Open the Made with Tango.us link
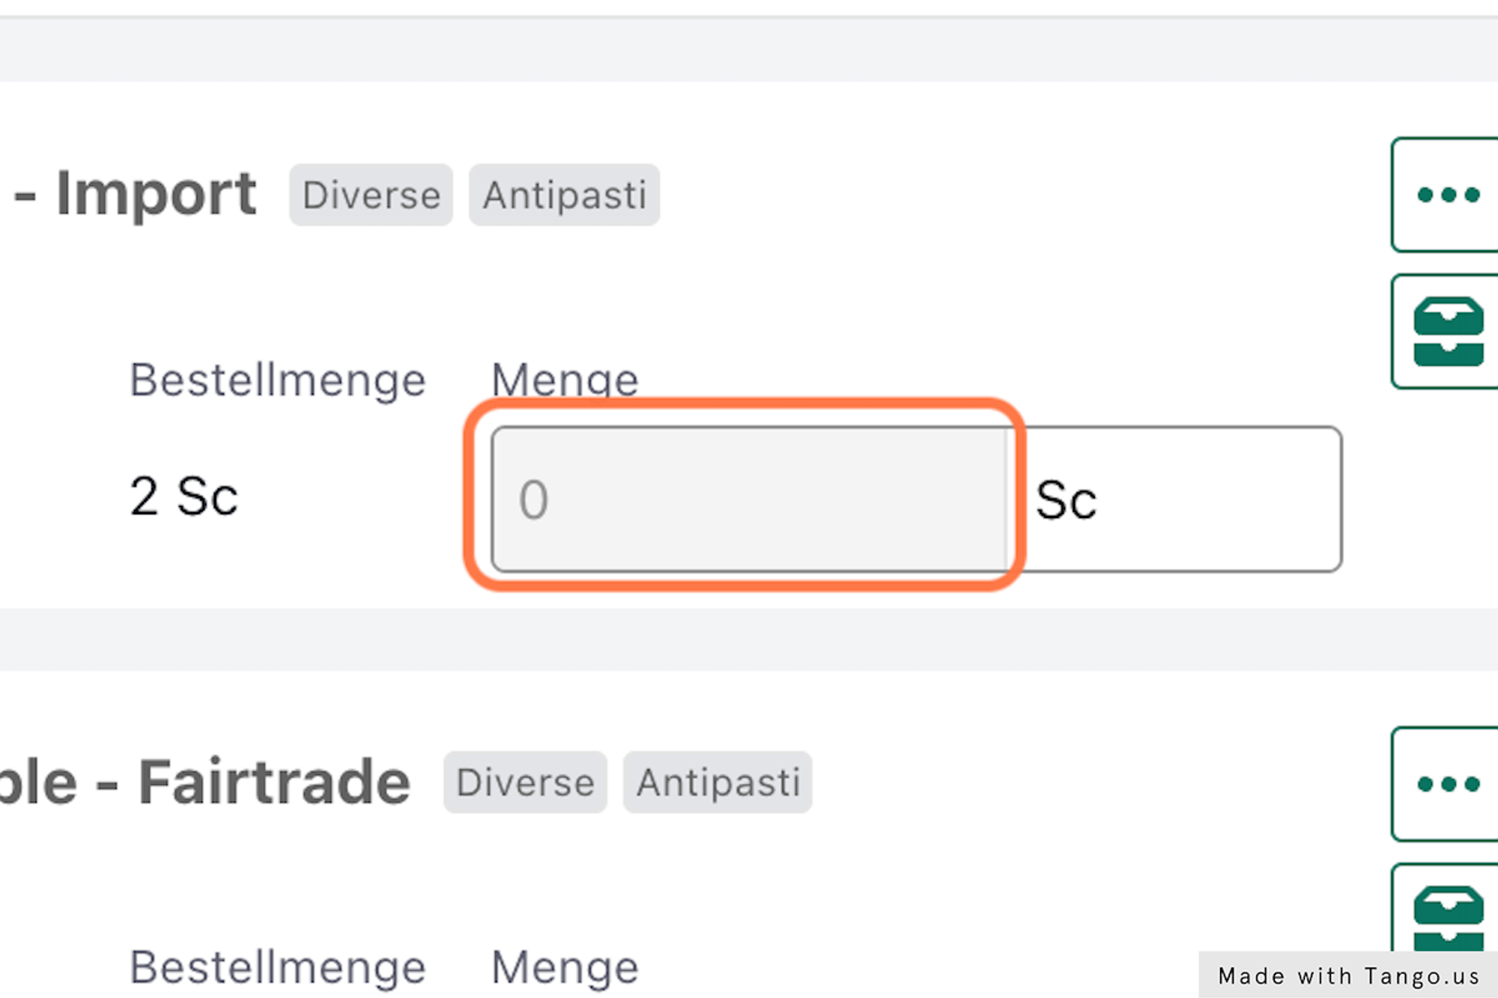Viewport: 1498px width, 998px height. point(1348,976)
